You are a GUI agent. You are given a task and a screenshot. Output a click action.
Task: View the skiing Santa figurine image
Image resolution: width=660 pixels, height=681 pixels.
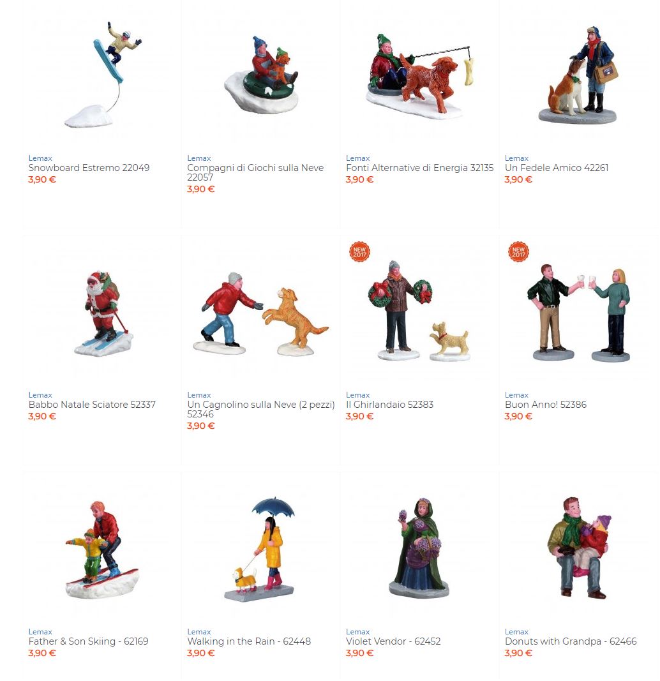(x=103, y=314)
